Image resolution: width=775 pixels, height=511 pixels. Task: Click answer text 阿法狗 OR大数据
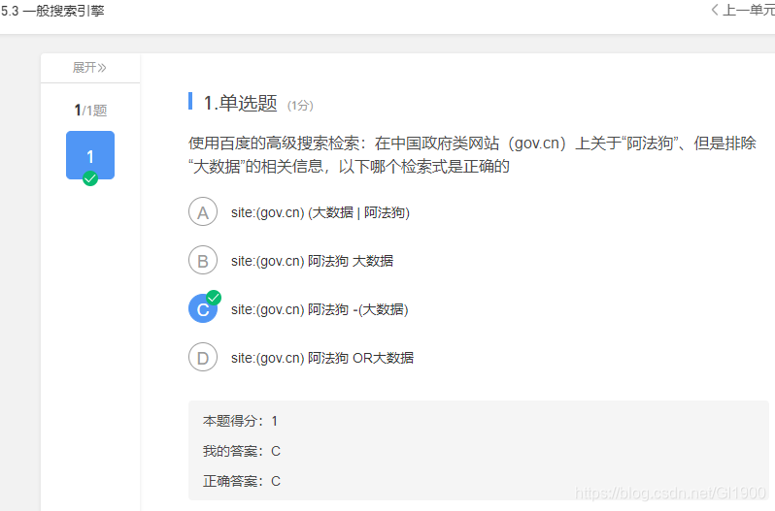pos(322,358)
